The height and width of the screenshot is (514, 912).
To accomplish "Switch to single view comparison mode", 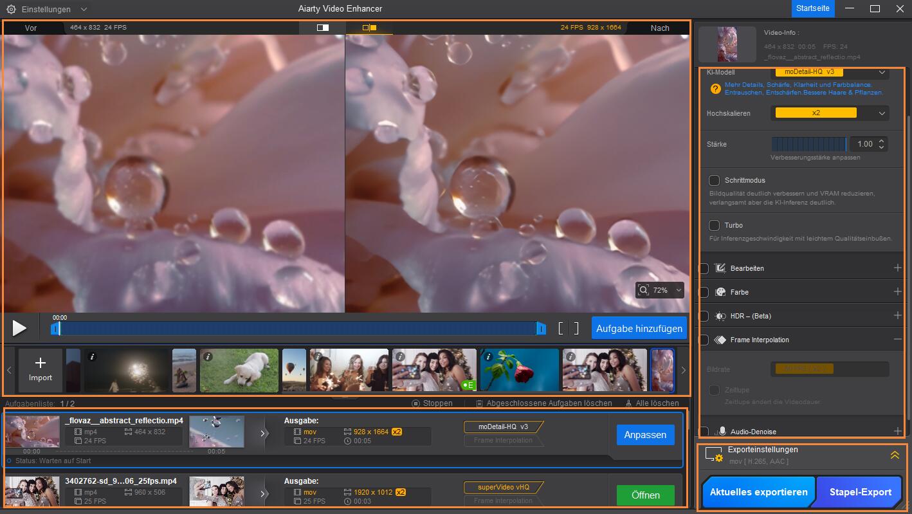I will pyautogui.click(x=322, y=28).
